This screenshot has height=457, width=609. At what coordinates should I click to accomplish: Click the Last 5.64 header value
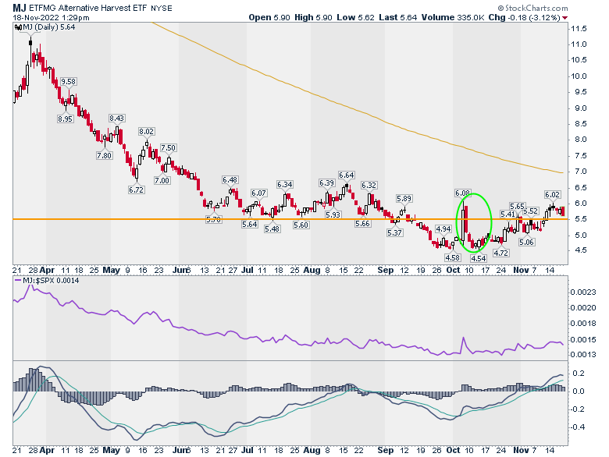click(397, 17)
